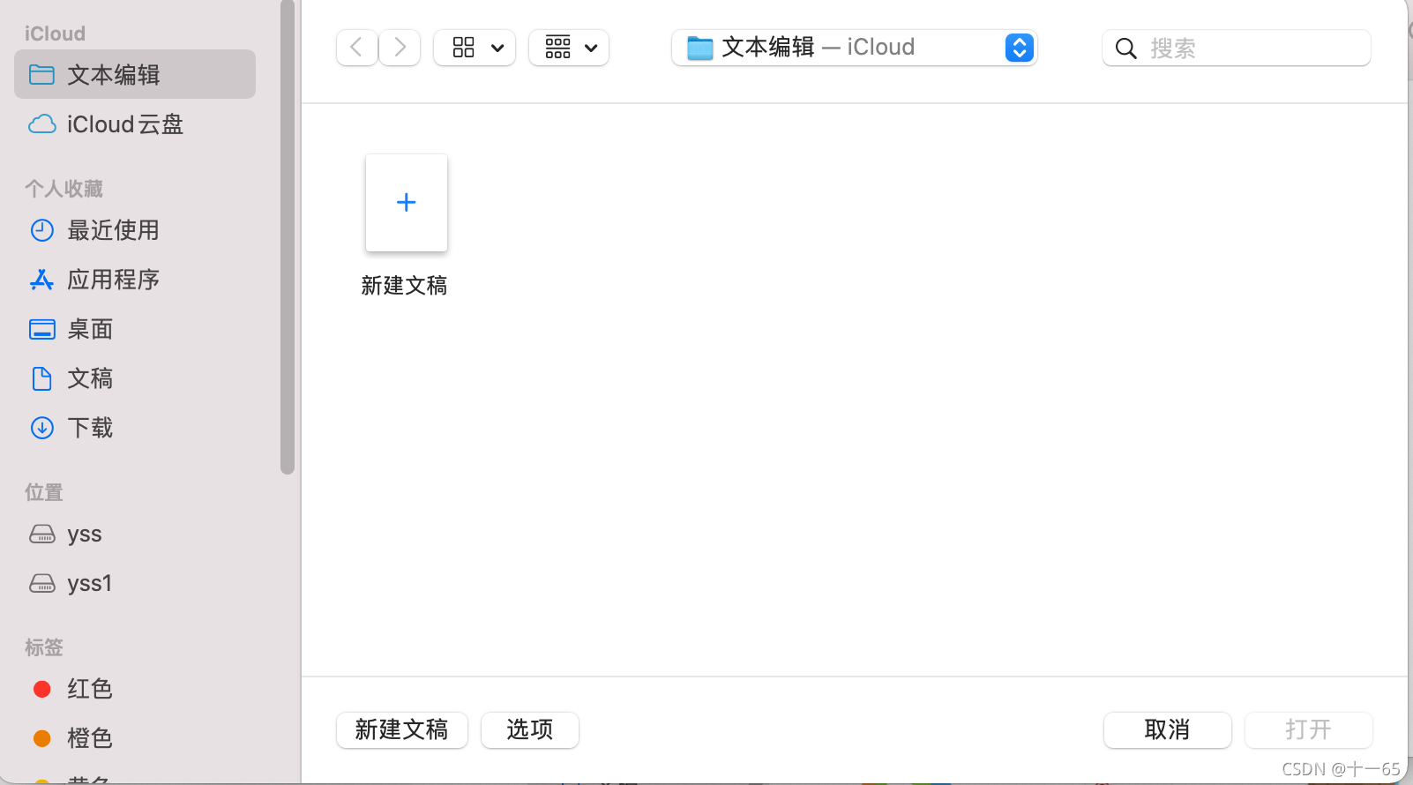Click the 个人收藏 section header
Image resolution: width=1413 pixels, height=785 pixels.
pos(64,189)
